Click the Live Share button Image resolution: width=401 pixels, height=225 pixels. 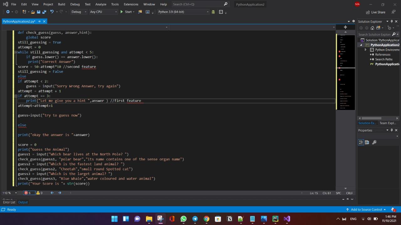point(376,12)
